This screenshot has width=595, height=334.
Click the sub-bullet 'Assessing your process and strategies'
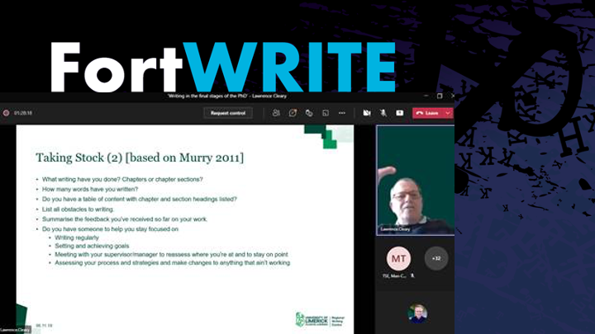[x=172, y=263]
